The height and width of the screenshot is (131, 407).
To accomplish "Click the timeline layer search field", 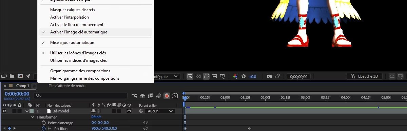I will coord(80,96).
